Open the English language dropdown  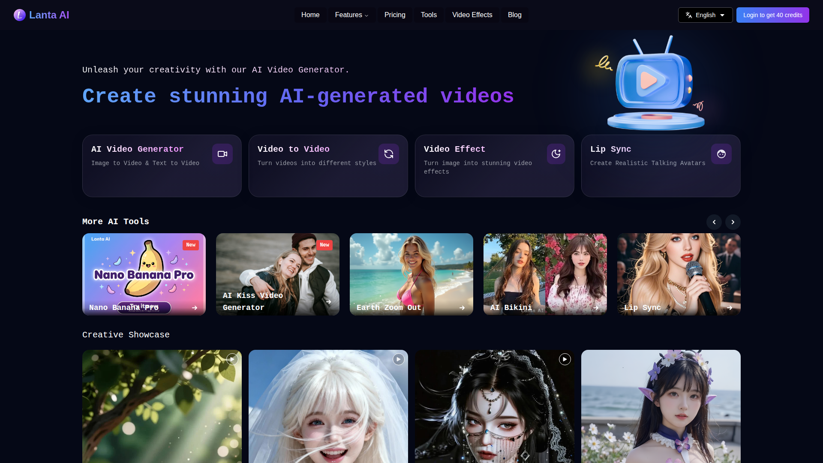click(x=705, y=15)
